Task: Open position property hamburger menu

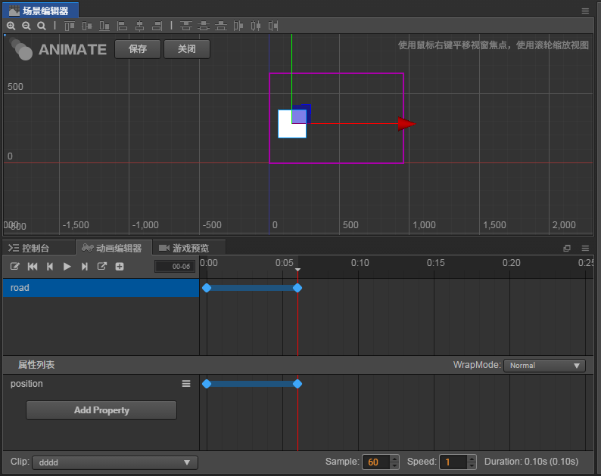Action: [186, 383]
